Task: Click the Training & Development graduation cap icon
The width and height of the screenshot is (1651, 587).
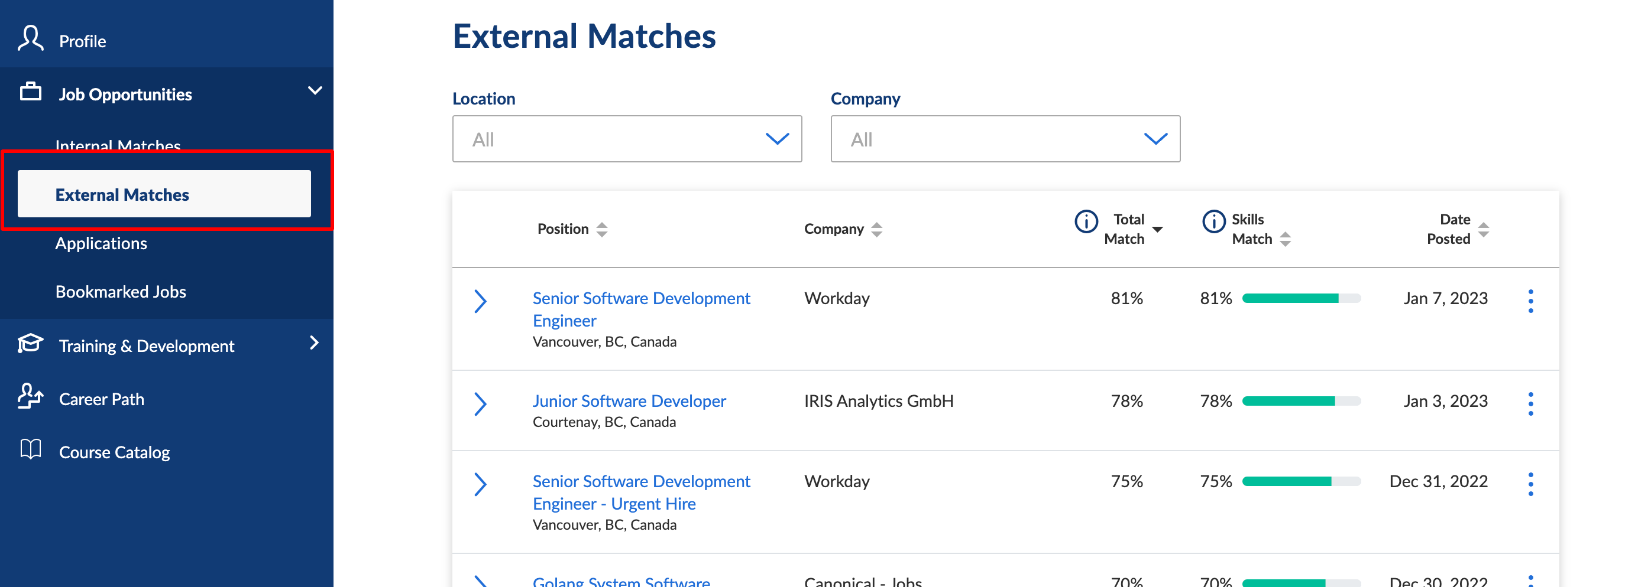Action: tap(30, 344)
